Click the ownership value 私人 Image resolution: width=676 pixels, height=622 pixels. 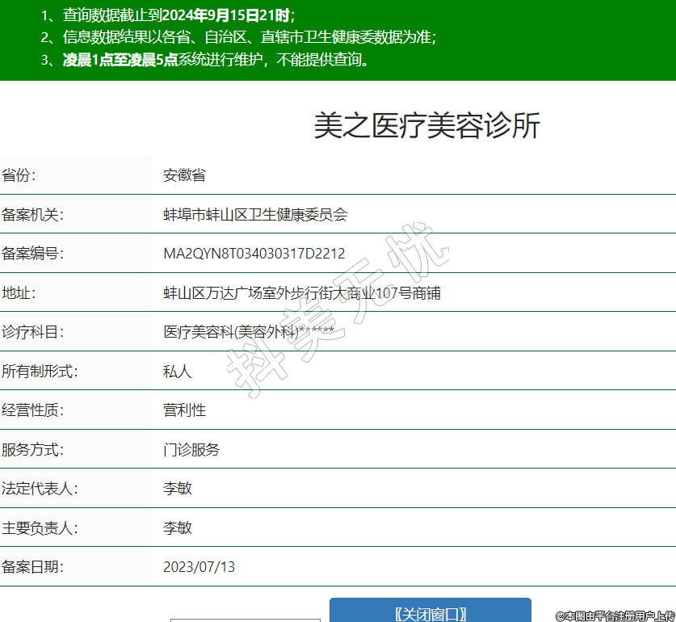pyautogui.click(x=178, y=371)
